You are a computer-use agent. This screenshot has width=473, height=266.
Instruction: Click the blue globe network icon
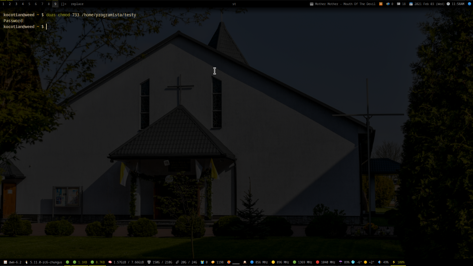[x=469, y=4]
